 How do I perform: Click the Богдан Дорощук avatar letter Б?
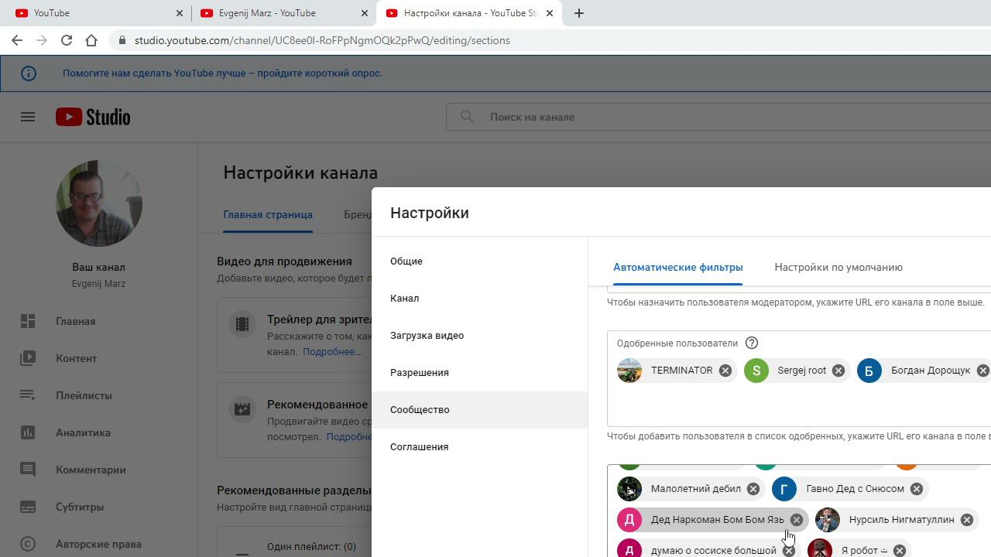coord(869,371)
